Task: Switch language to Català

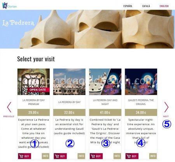Action: coord(146,6)
